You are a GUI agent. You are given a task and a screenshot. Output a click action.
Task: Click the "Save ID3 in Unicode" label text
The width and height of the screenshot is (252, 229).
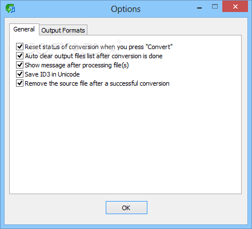click(52, 74)
